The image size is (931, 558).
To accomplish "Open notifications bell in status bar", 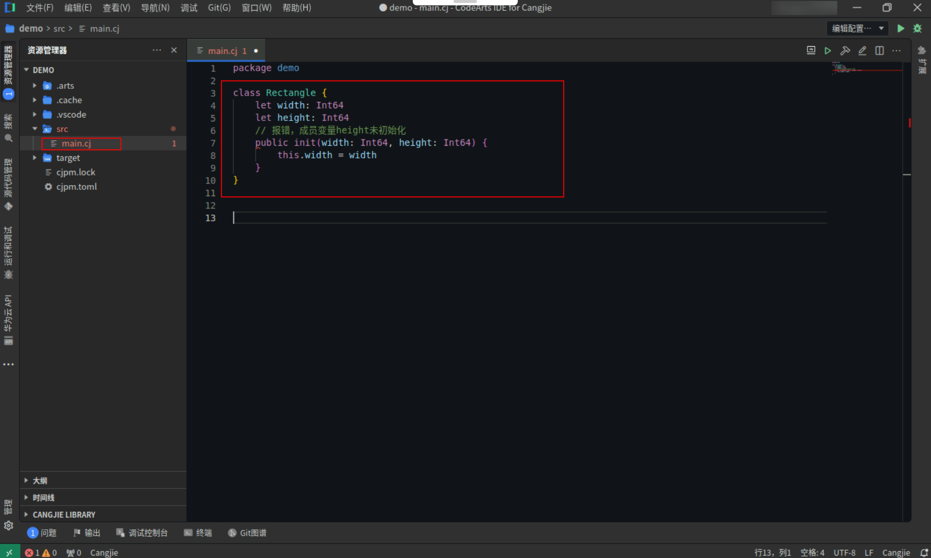I will coord(924,552).
